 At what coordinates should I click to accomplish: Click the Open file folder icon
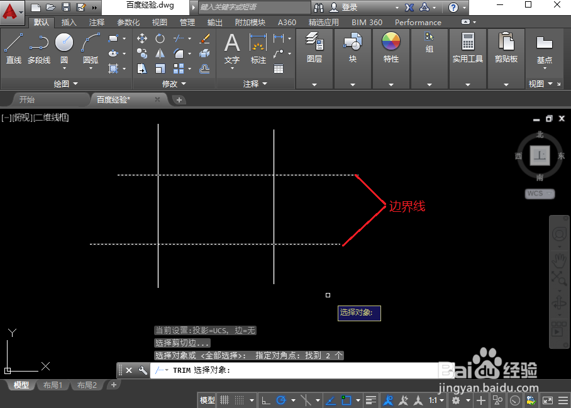[50, 7]
